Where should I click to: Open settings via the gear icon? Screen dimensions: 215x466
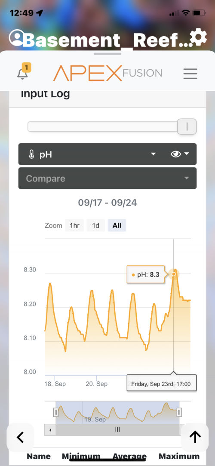click(x=198, y=38)
